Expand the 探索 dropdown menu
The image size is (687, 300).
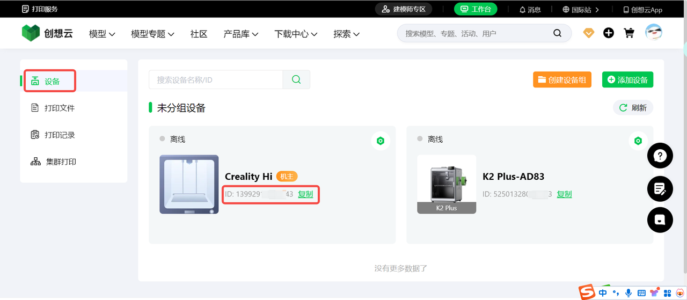[x=346, y=34]
